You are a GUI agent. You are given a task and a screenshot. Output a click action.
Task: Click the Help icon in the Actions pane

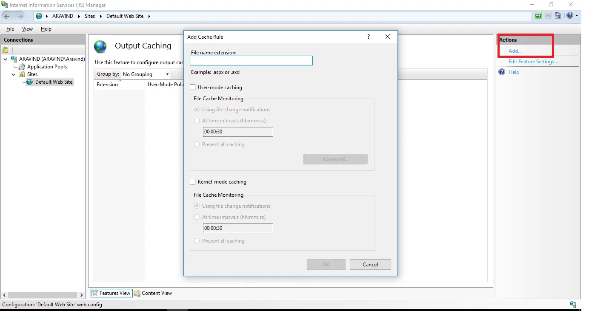pyautogui.click(x=502, y=72)
